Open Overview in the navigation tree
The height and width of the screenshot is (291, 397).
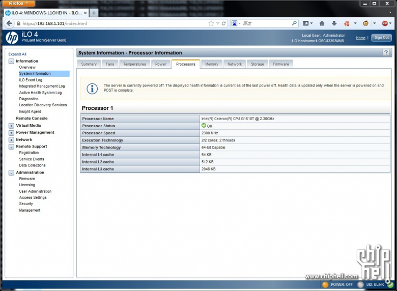tap(27, 67)
